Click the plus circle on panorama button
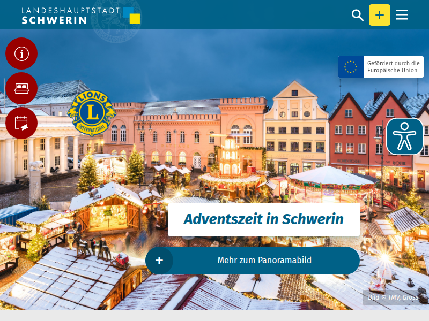 (x=159, y=261)
